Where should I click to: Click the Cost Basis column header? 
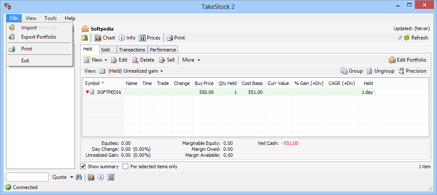[x=252, y=83]
